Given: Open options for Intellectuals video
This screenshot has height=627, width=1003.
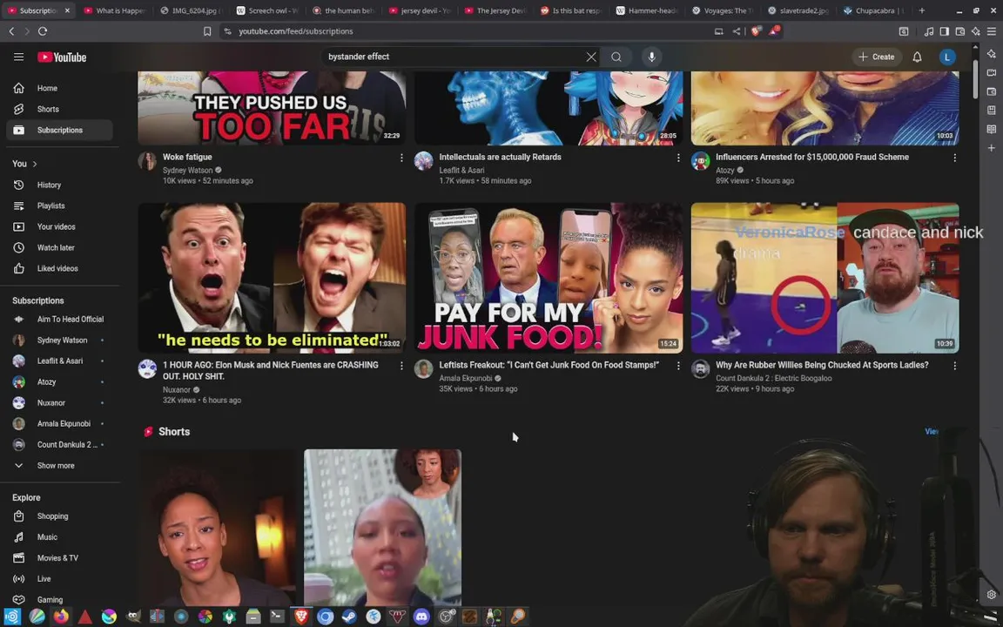Looking at the screenshot, I should click(x=678, y=158).
